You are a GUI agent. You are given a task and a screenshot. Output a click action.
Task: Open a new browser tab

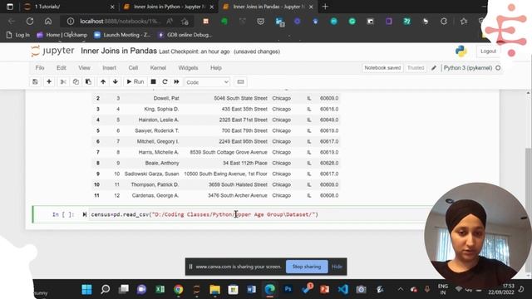pos(325,7)
